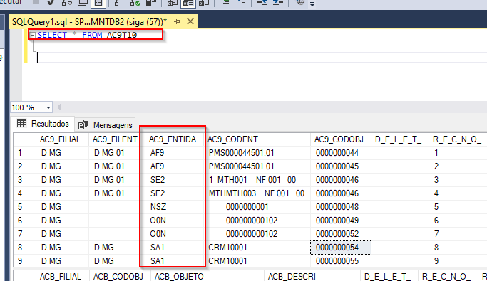Viewport: 487px width, 281px height.
Task: Switch to the Resultados tab
Action: (x=43, y=124)
